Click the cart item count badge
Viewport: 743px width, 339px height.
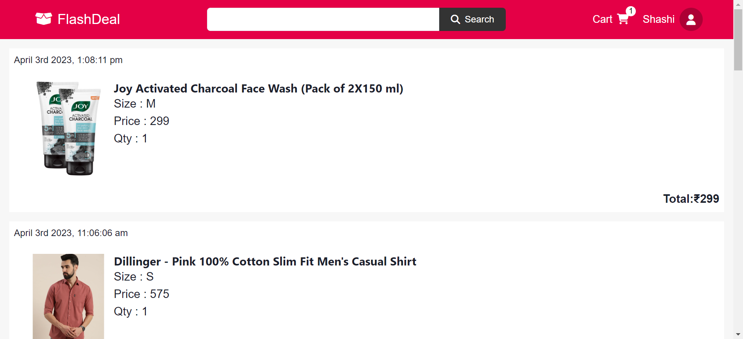click(x=631, y=11)
